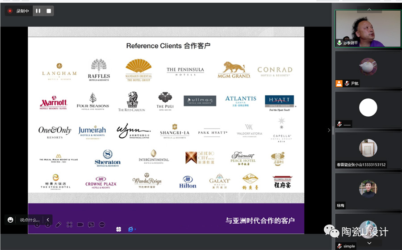Open the more options ellipsis menu
402x250 pixels.
[x=102, y=225]
